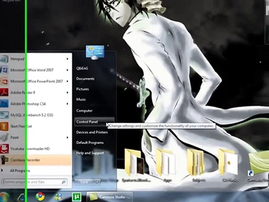Open uTorrent from the taskbar

pos(76,197)
